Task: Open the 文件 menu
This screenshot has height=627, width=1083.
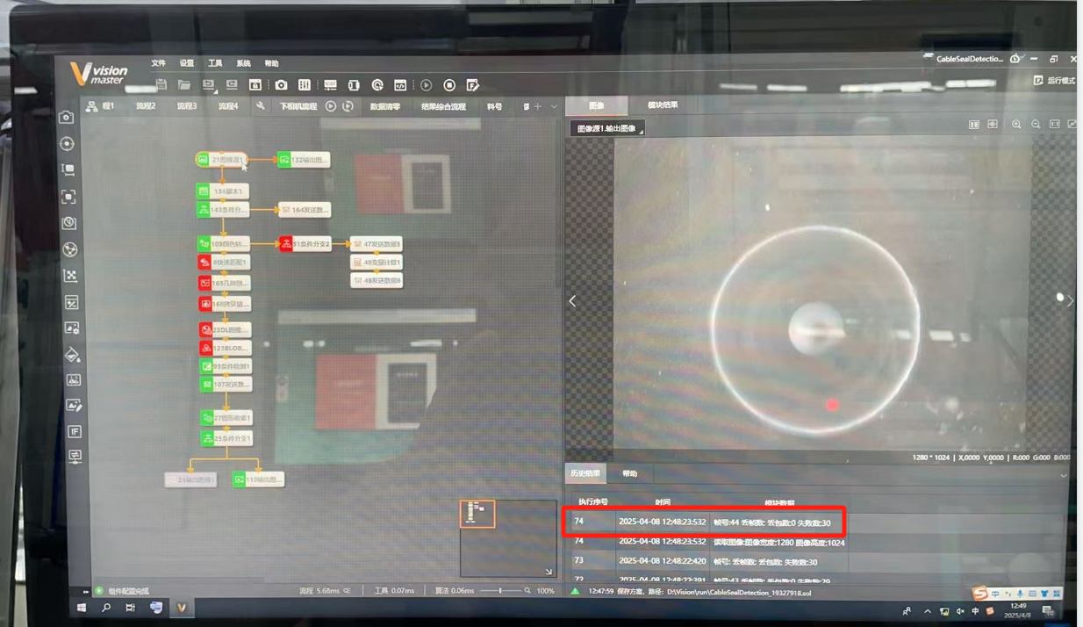Action: (158, 63)
